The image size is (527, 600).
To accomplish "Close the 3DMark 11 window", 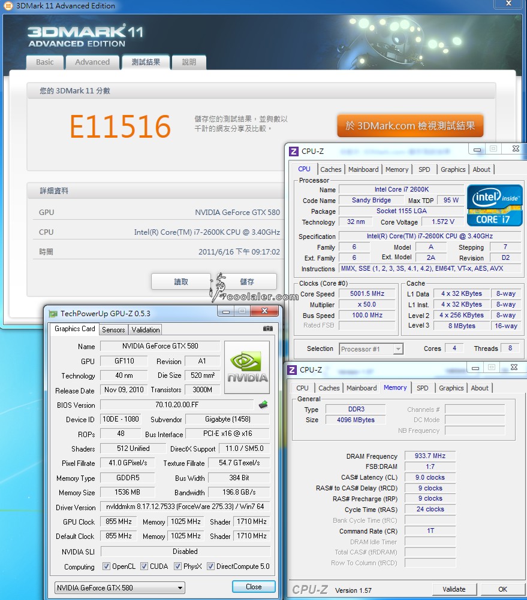I will pyautogui.click(x=508, y=4).
